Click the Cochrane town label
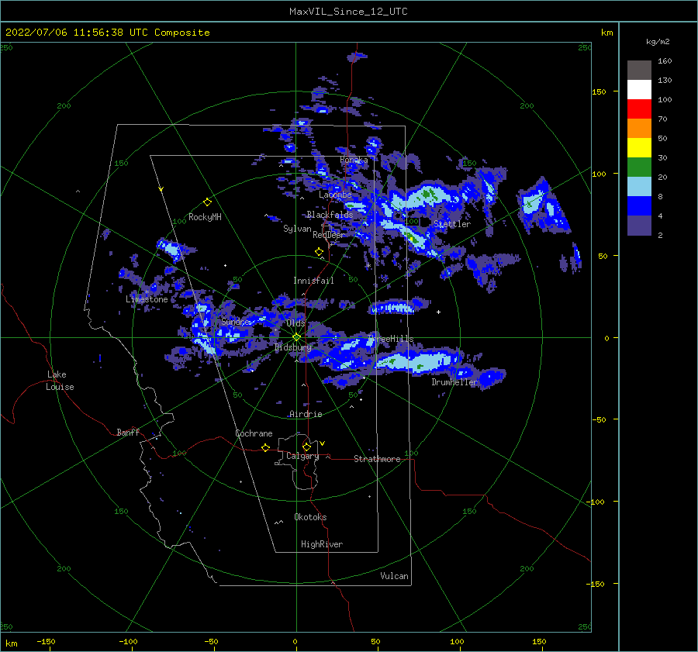 [254, 433]
